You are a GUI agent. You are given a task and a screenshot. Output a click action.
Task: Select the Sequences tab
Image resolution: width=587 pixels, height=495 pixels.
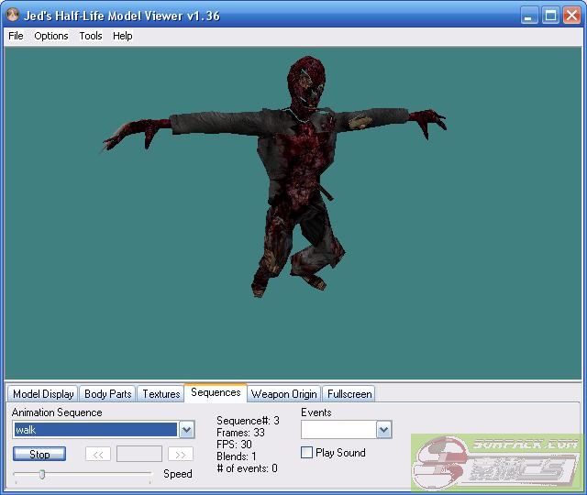click(x=216, y=392)
